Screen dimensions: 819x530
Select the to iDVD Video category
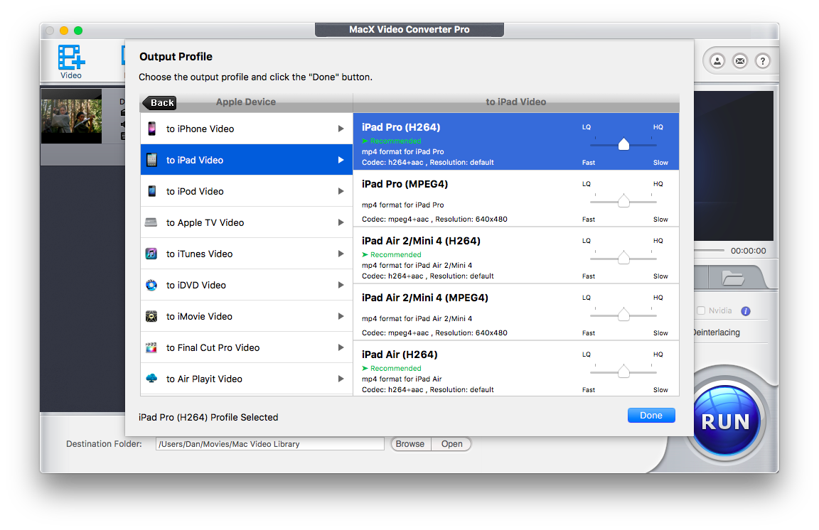[x=247, y=285]
